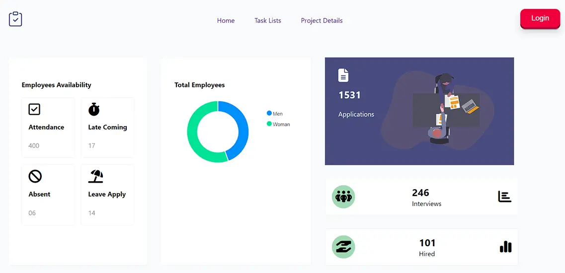
Task: Click the vertical bar chart icon
Action: [x=505, y=247]
